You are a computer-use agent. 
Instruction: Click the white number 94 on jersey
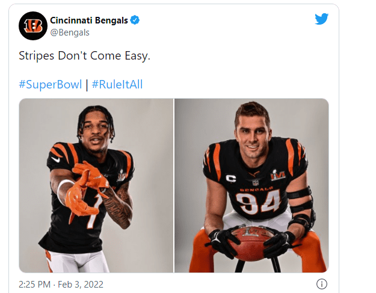click(x=257, y=202)
